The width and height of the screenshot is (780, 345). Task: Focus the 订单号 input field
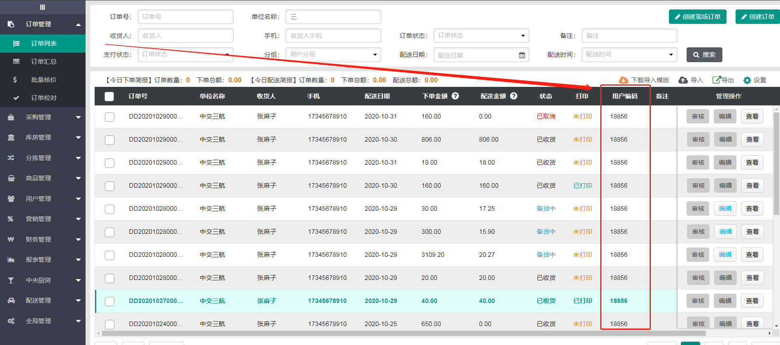click(x=186, y=17)
